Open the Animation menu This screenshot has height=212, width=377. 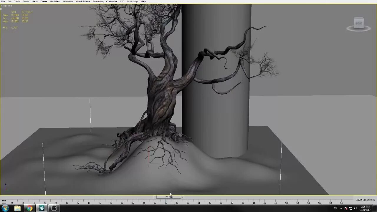point(68,2)
